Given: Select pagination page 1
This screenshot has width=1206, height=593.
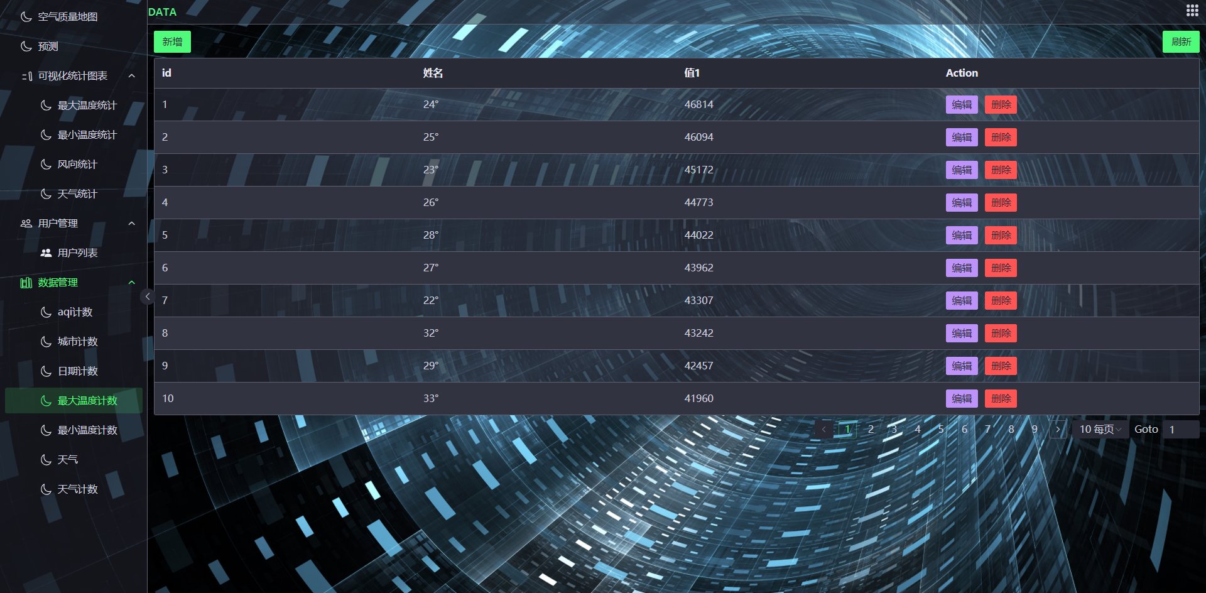Looking at the screenshot, I should click(x=847, y=429).
